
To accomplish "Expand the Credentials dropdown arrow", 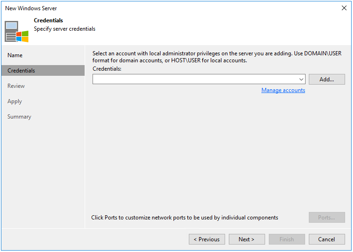I will (301, 80).
